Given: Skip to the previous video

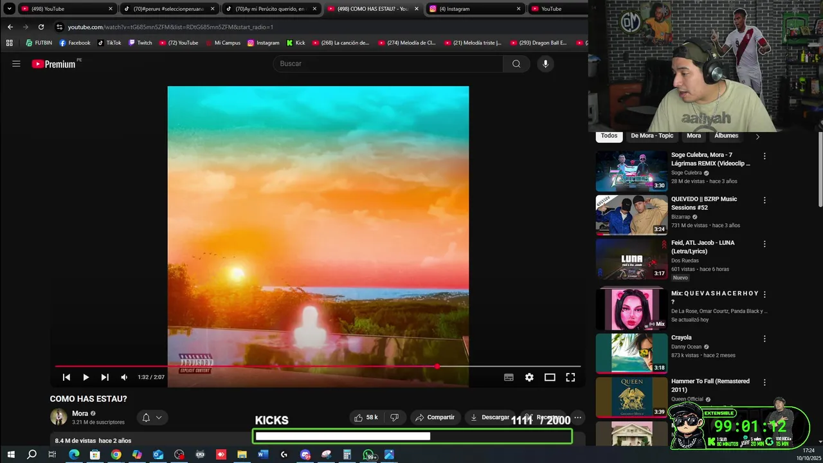Looking at the screenshot, I should click(66, 377).
